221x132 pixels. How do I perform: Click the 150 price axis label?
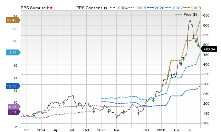(x=206, y=114)
